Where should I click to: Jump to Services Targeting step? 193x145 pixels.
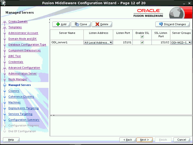click(x=20, y=114)
